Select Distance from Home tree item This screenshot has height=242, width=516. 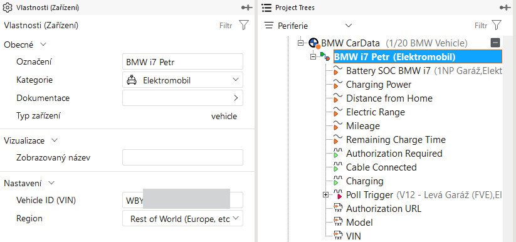(x=389, y=98)
